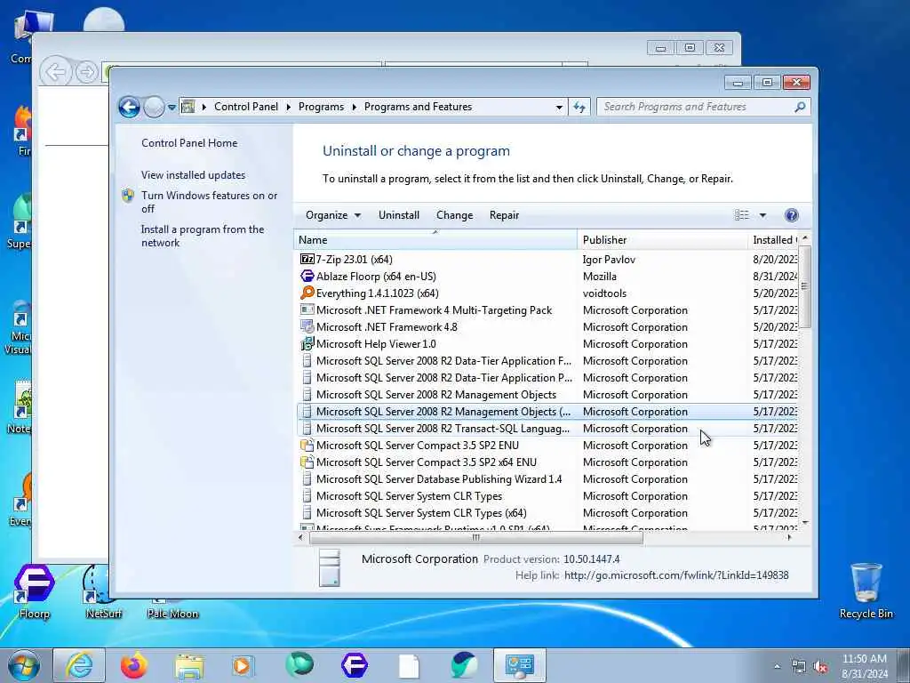This screenshot has height=683, width=910.
Task: Click the search magnifier icon
Action: [x=800, y=107]
